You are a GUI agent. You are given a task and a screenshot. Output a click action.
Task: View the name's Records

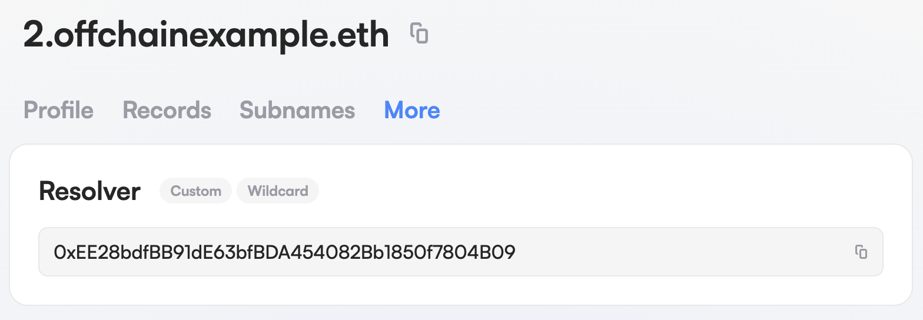click(x=167, y=110)
